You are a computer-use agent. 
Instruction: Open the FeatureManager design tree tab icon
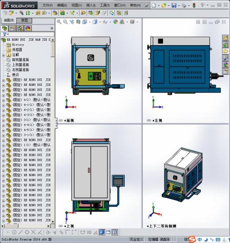pos(5,28)
